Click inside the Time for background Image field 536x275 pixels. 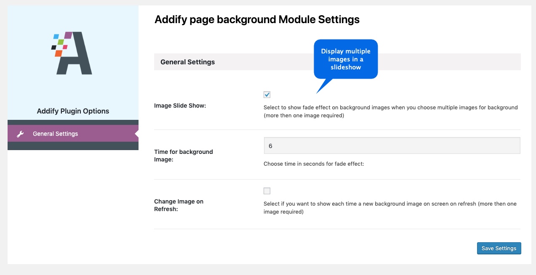point(392,145)
